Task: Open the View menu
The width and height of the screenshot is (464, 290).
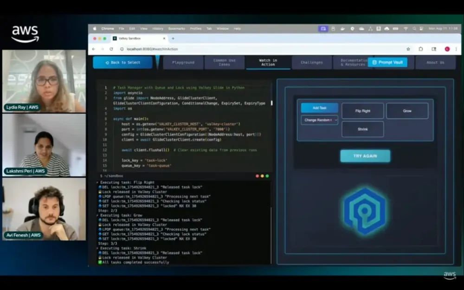Action: click(x=144, y=29)
